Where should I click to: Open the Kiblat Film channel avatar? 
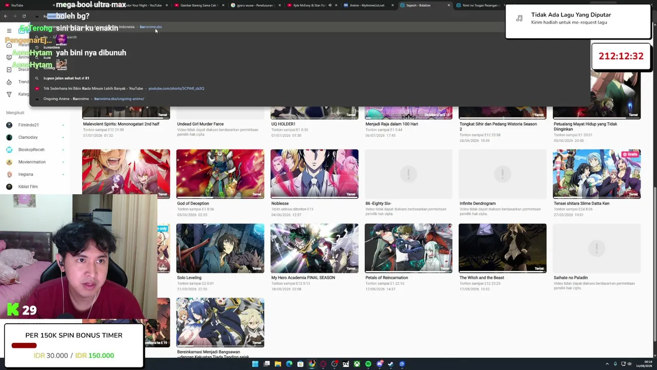9,187
